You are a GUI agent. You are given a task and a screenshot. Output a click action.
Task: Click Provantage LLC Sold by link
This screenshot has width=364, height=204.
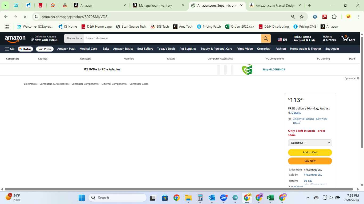[313, 175]
